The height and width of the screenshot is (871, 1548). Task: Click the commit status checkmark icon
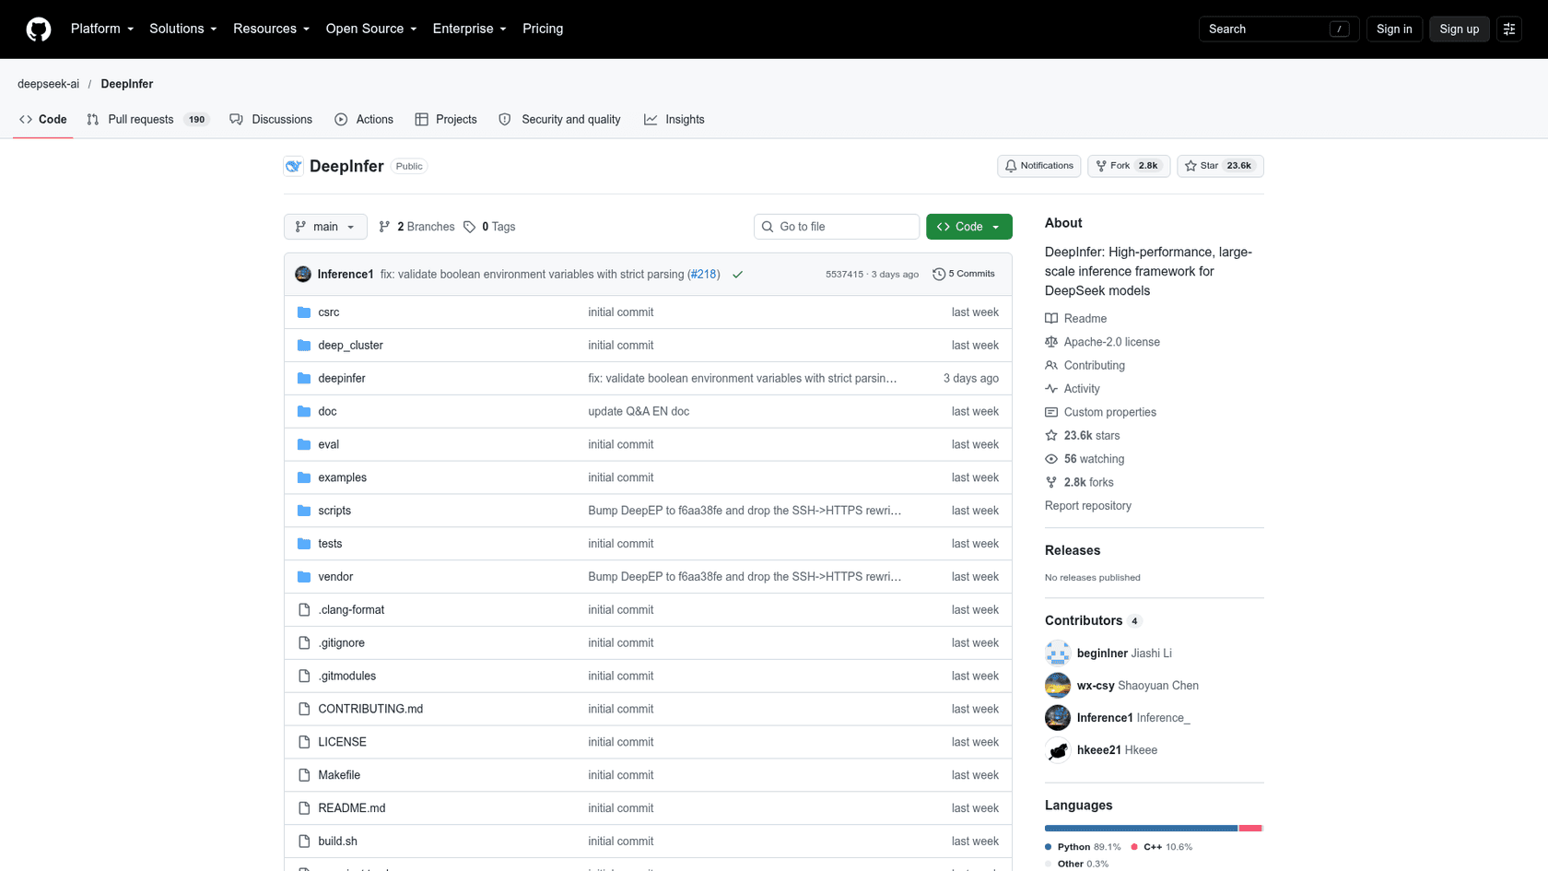[738, 275]
